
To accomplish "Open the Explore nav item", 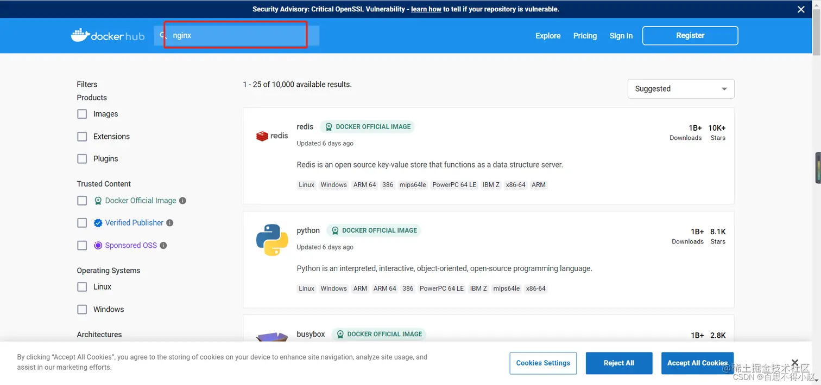I will pos(548,36).
